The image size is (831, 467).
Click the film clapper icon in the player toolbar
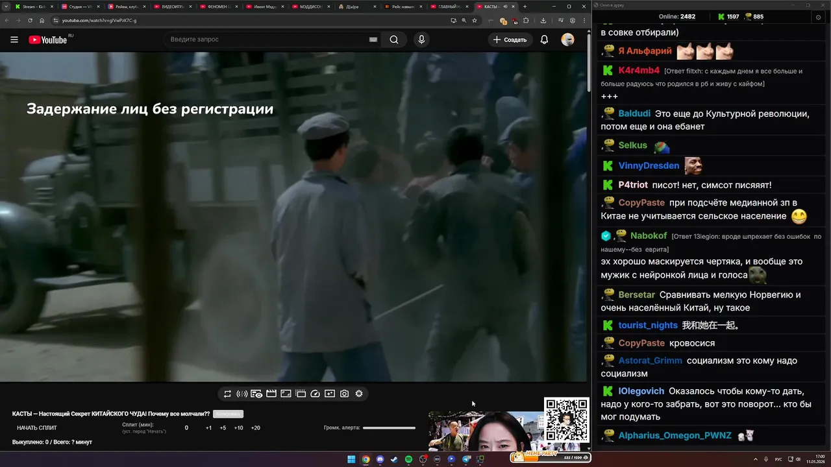[x=271, y=394]
